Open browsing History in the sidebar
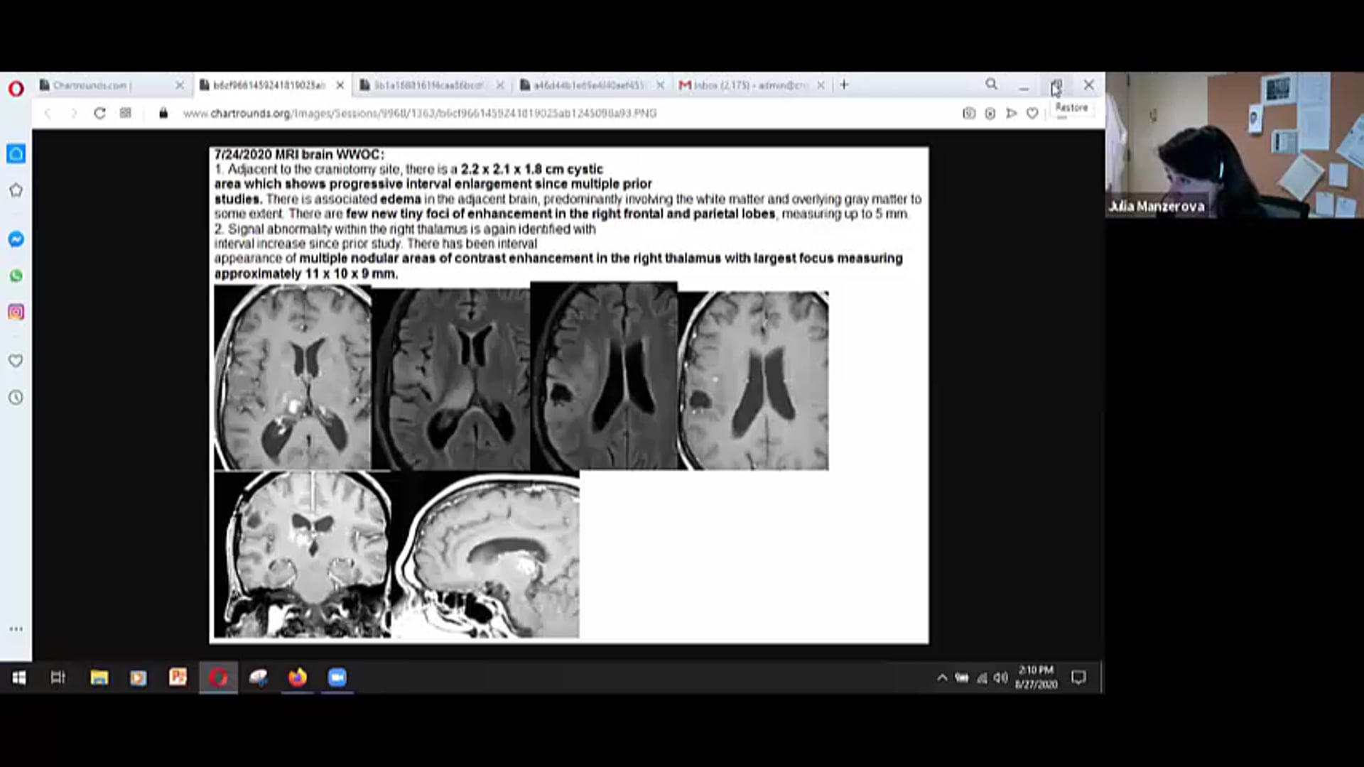Screen dimensions: 1364x767 pos(16,397)
